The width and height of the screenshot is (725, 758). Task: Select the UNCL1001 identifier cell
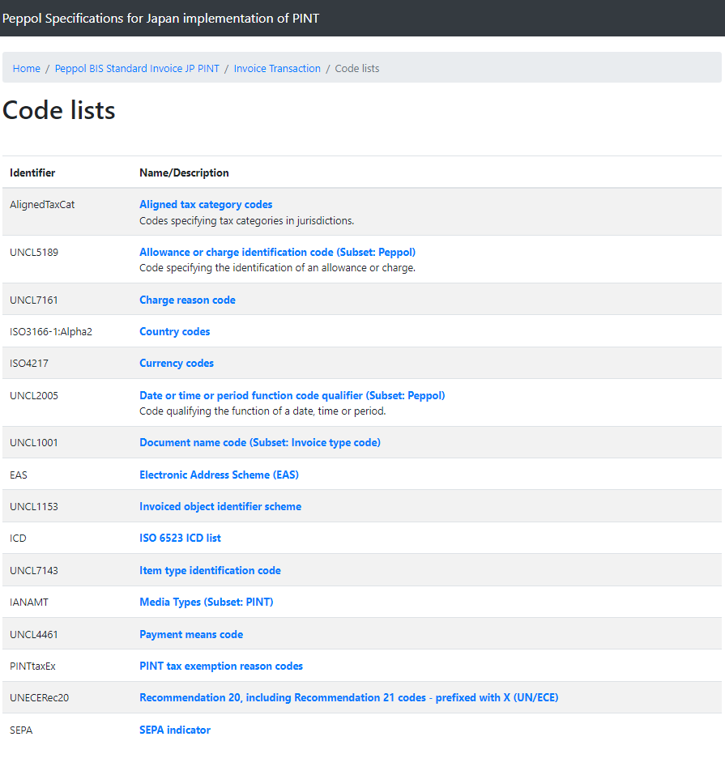pyautogui.click(x=34, y=443)
